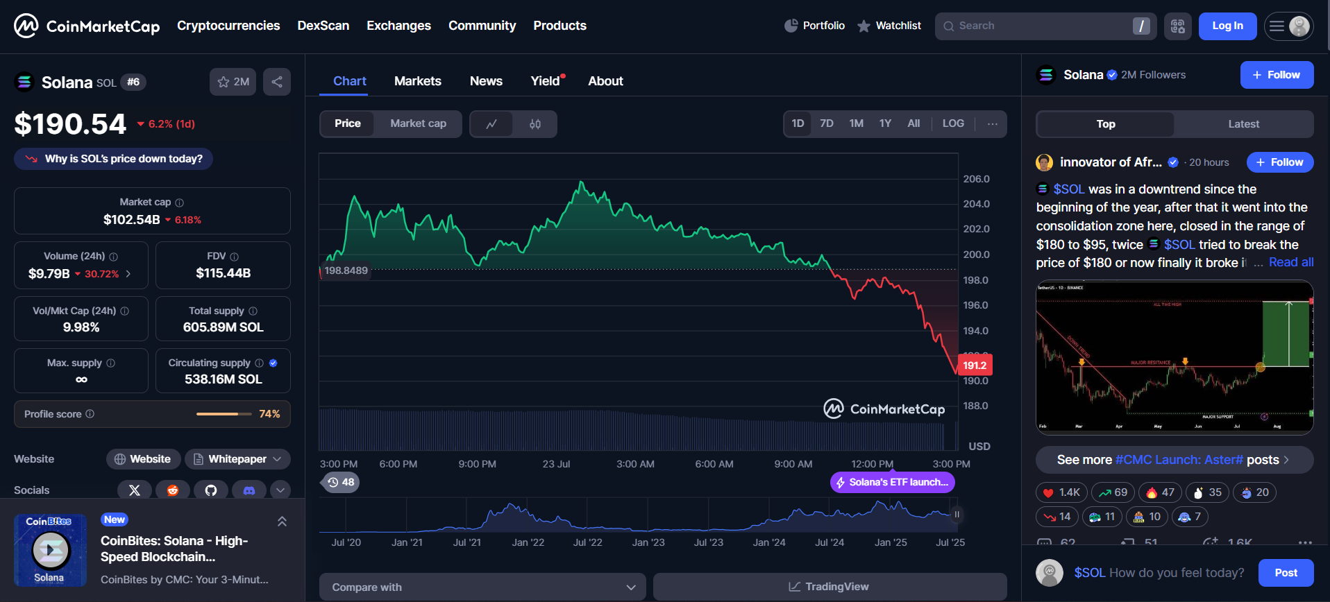Click Why is SOL's price down today
This screenshot has width=1330, height=602.
[x=113, y=159]
